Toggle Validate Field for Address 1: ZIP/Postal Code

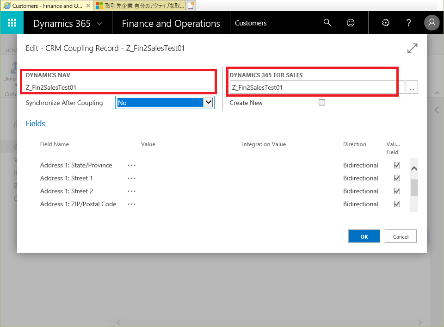pos(397,204)
